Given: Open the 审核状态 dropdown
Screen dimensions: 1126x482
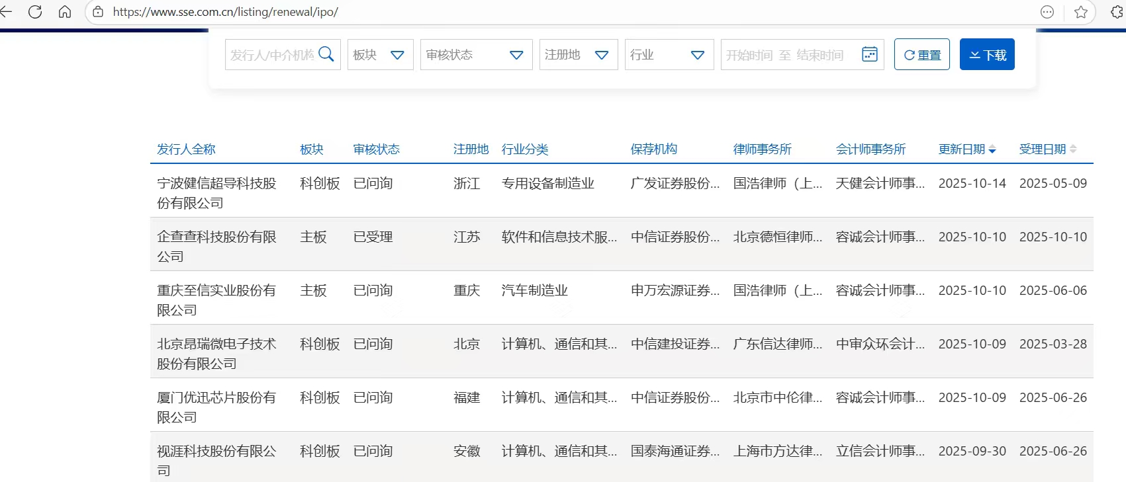Looking at the screenshot, I should (477, 54).
